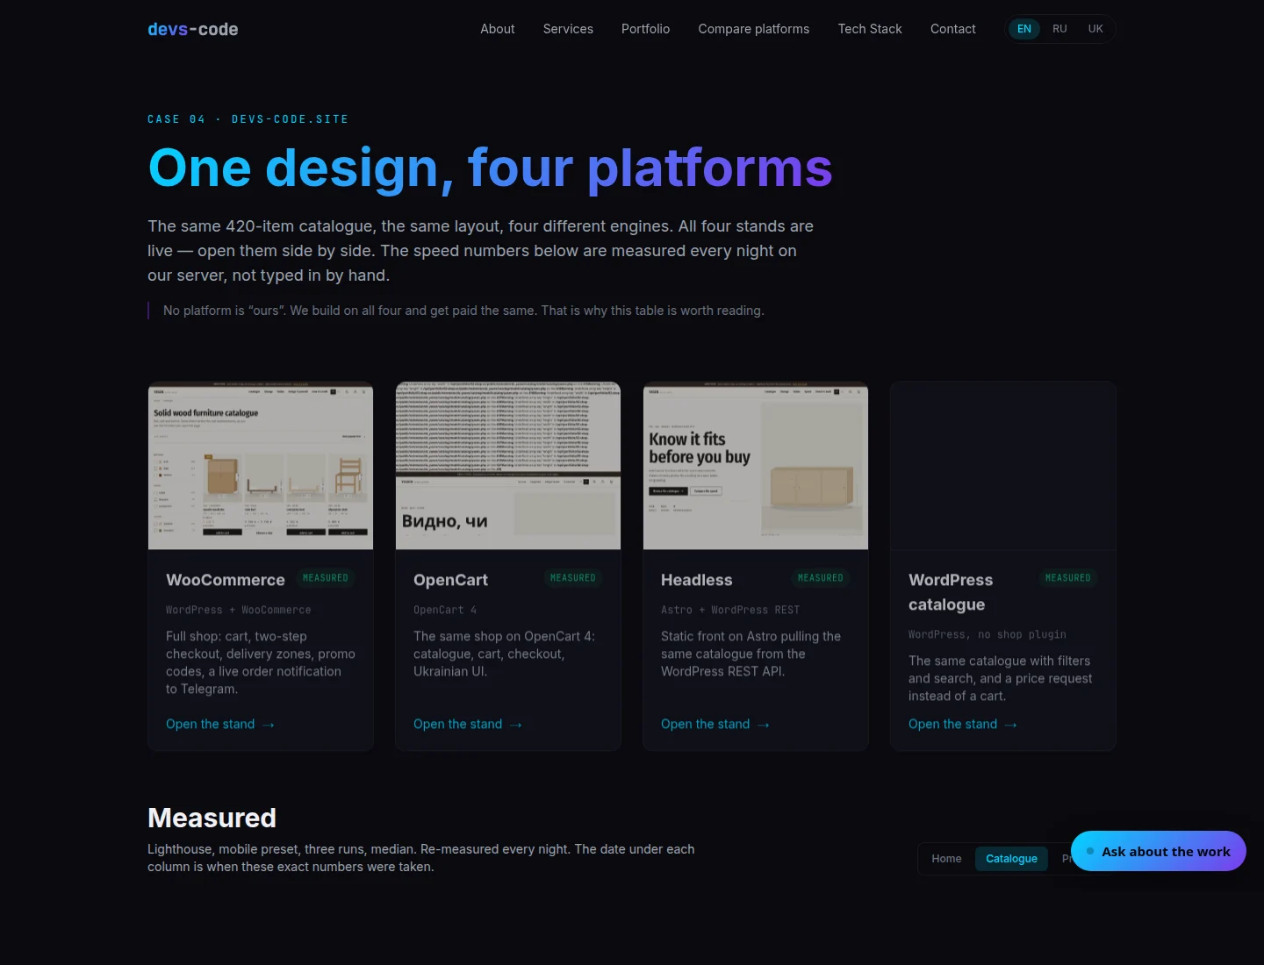Click the MEASURED badge on OpenCart card

pyautogui.click(x=573, y=578)
